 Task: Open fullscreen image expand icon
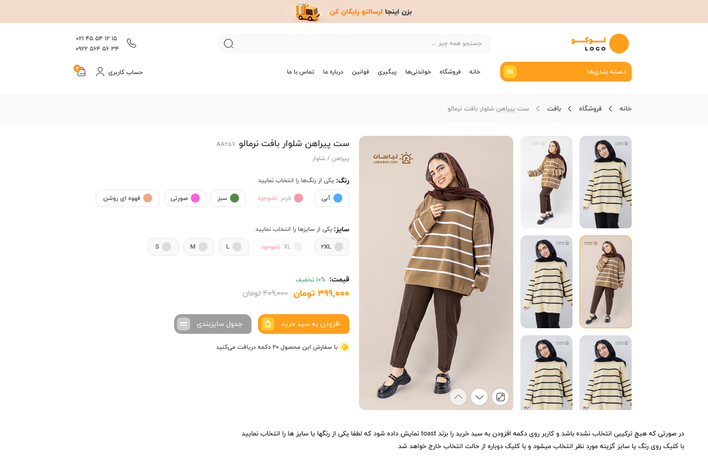(501, 397)
